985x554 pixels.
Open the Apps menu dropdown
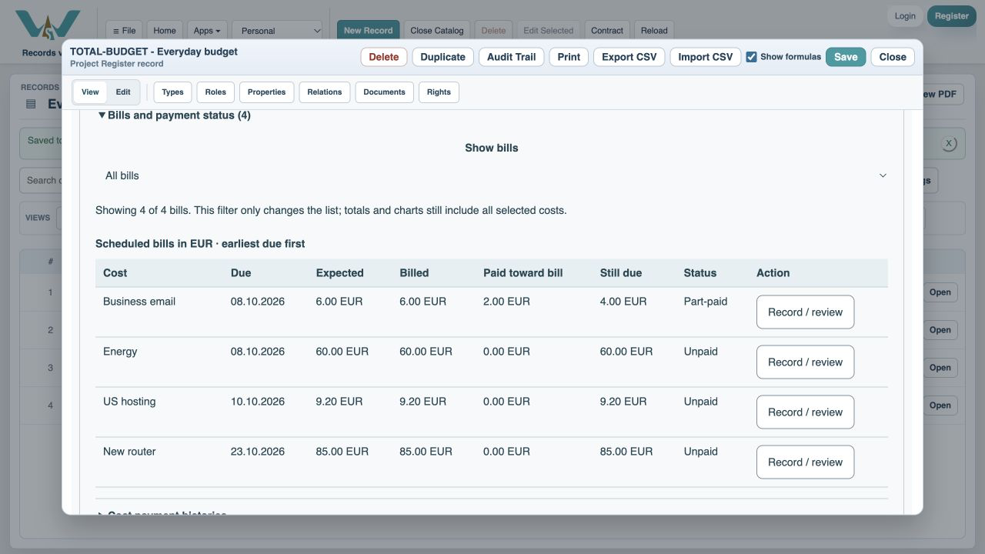pos(207,31)
